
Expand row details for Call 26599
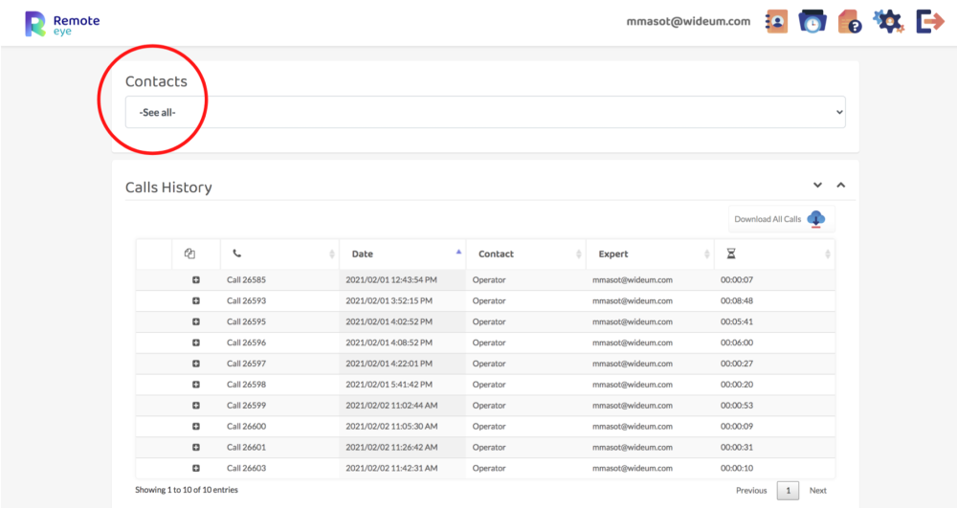[196, 405]
